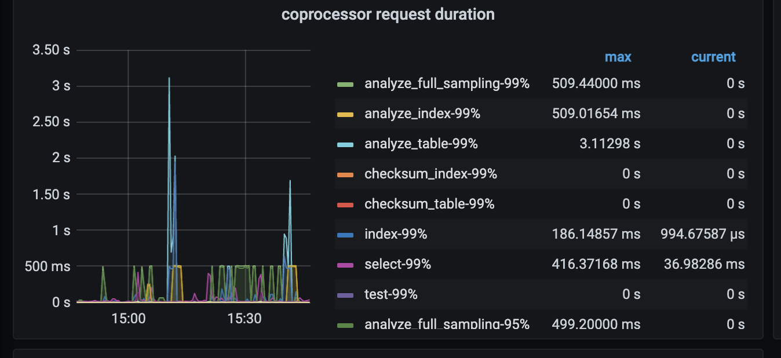781x358 pixels.
Task: Sort legend by the max column
Action: tap(618, 57)
